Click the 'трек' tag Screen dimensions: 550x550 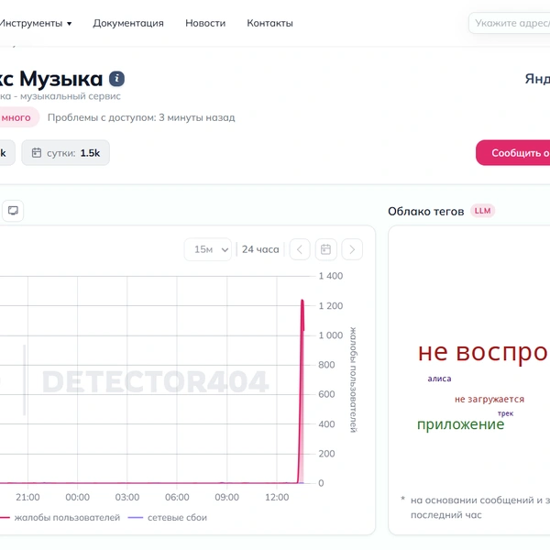pyautogui.click(x=505, y=413)
